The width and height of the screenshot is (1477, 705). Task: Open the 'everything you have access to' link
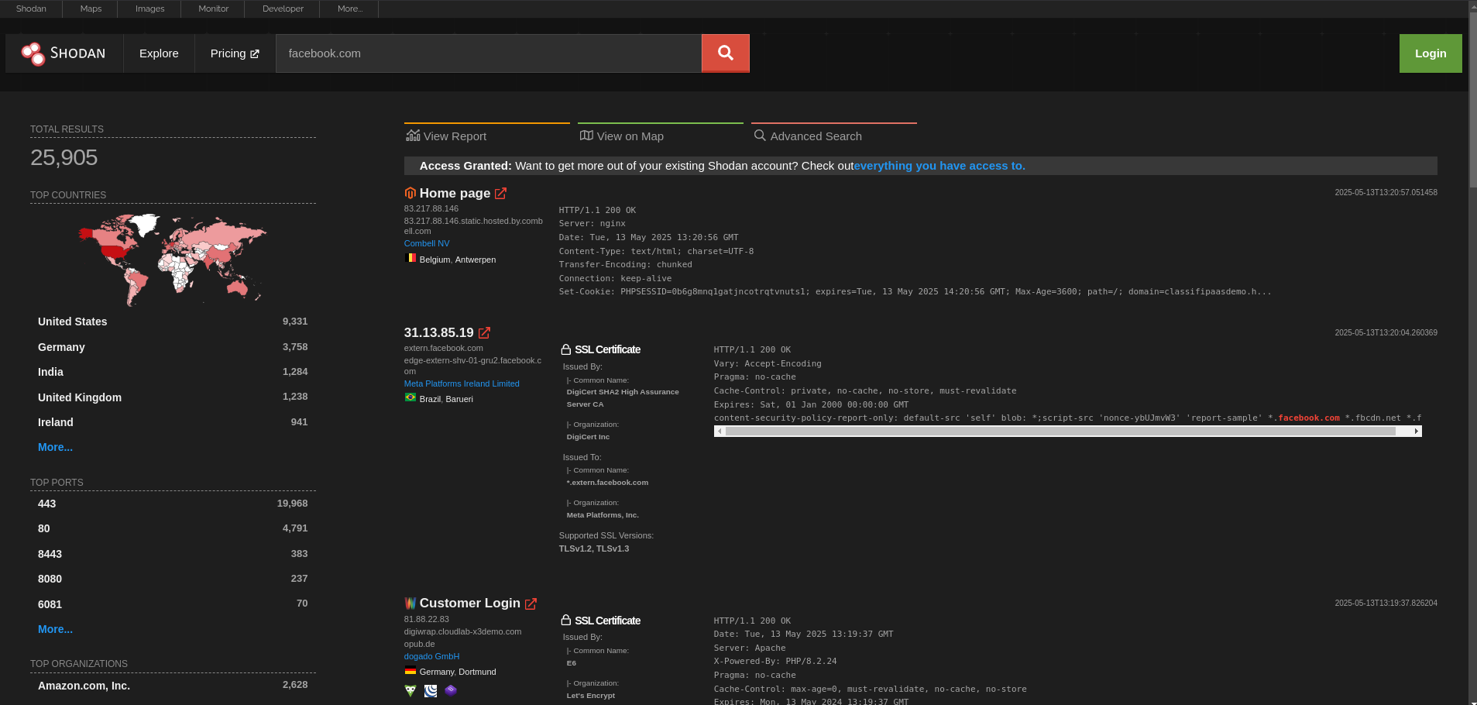[x=939, y=165]
